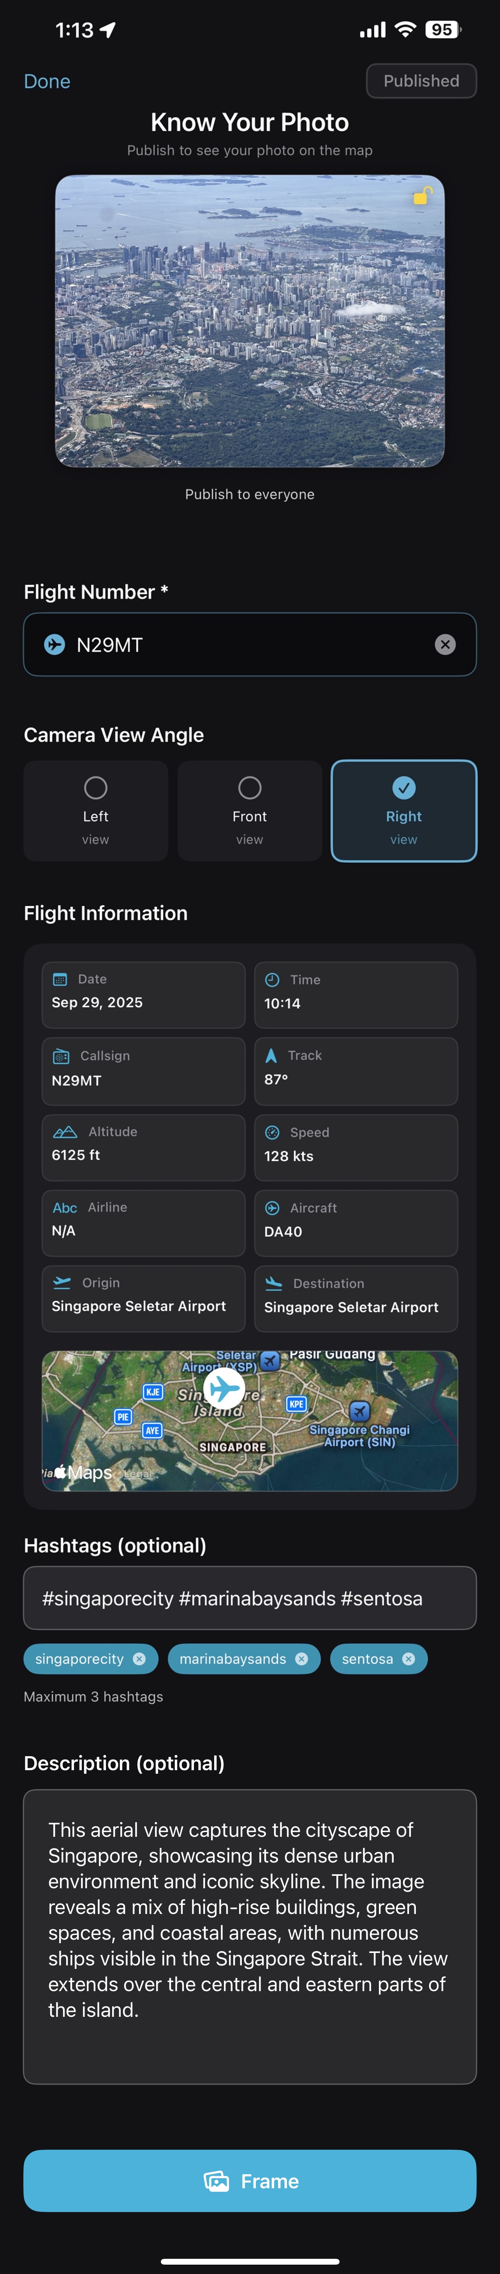Tap the aerial photo of Singapore

pyautogui.click(x=250, y=322)
